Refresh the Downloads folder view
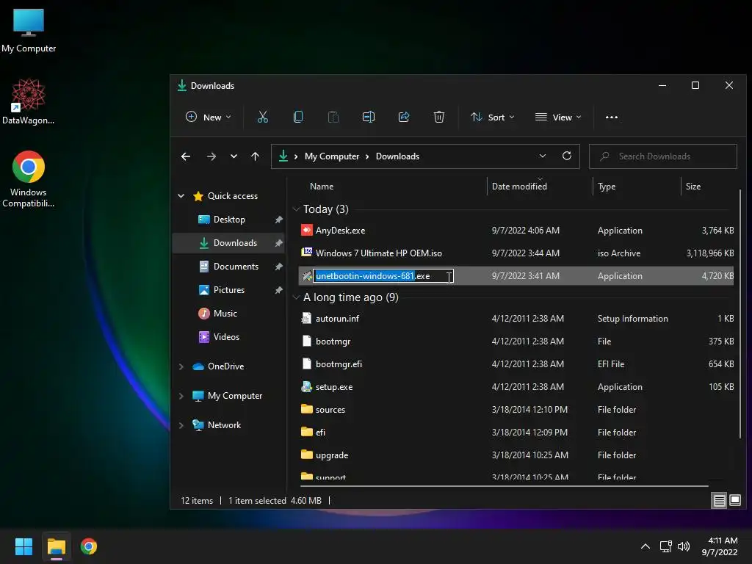This screenshot has height=564, width=752. tap(566, 156)
